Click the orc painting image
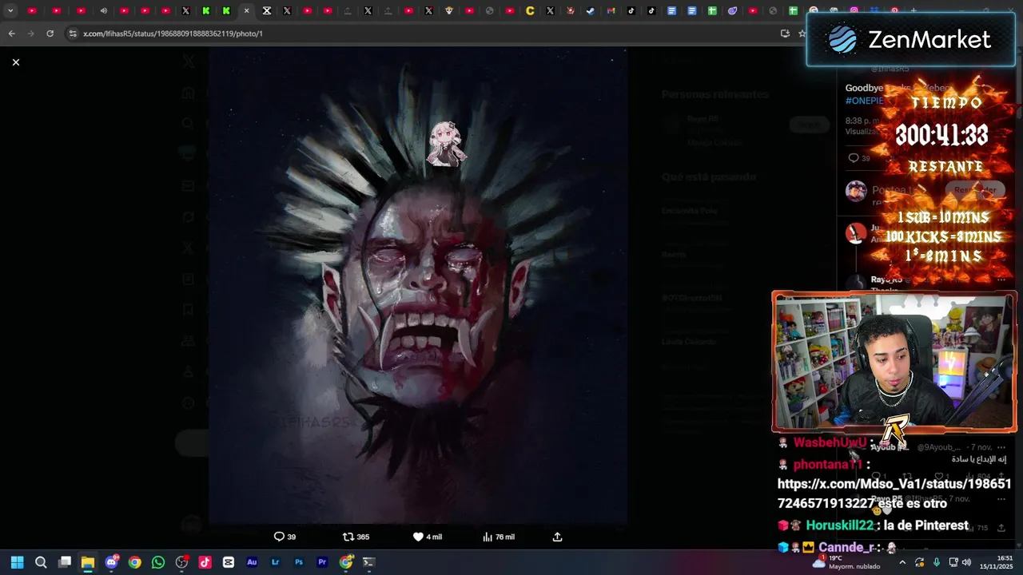The width and height of the screenshot is (1023, 575). click(418, 285)
